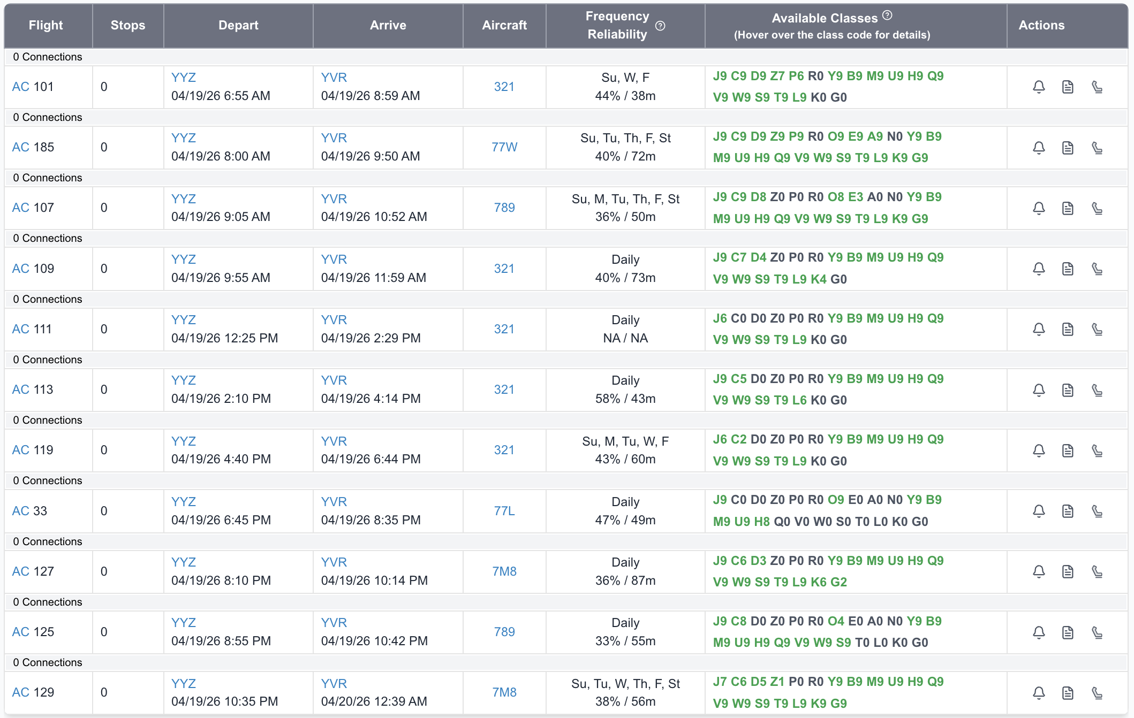This screenshot has height=718, width=1134.
Task: Click the Depart column header
Action: 238,25
